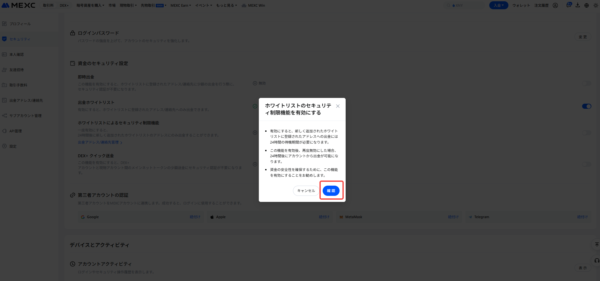This screenshot has height=281, width=600.
Task: Open the language globe icon
Action: [587, 5]
